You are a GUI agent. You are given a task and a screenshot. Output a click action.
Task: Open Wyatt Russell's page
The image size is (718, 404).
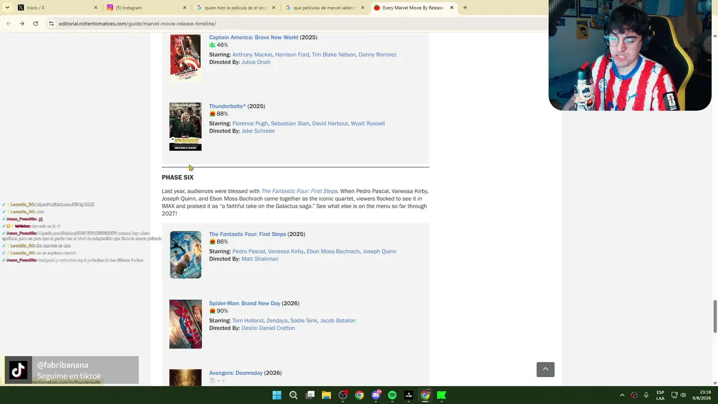tap(367, 123)
